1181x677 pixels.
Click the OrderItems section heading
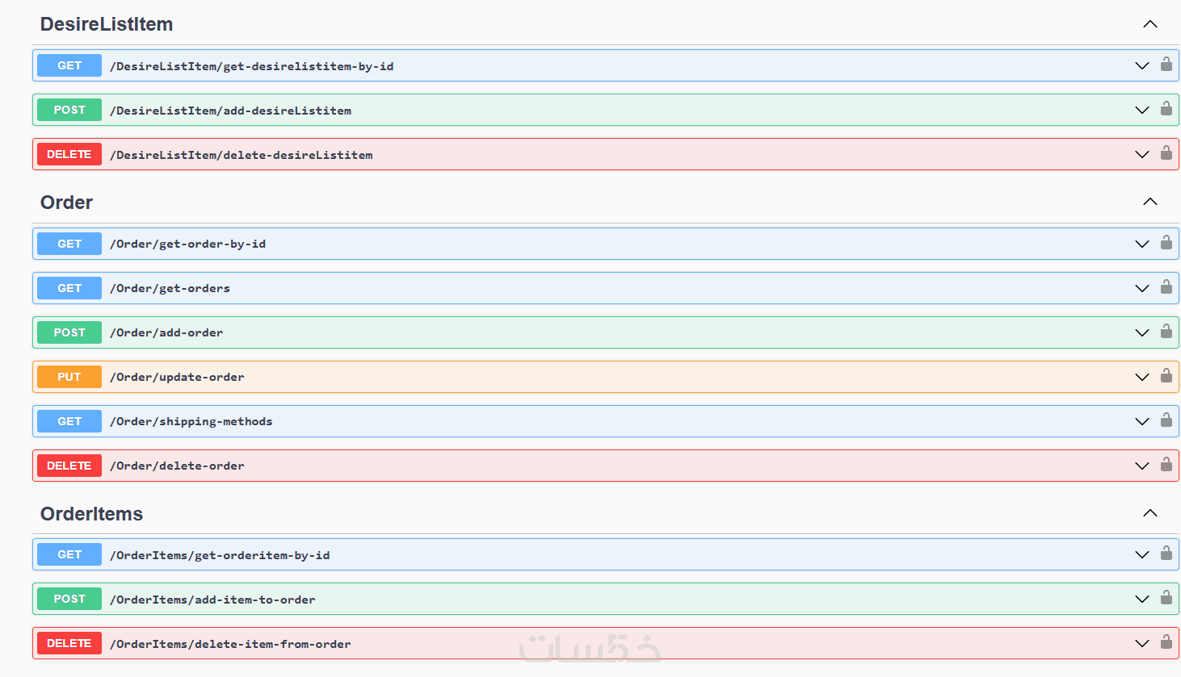91,514
